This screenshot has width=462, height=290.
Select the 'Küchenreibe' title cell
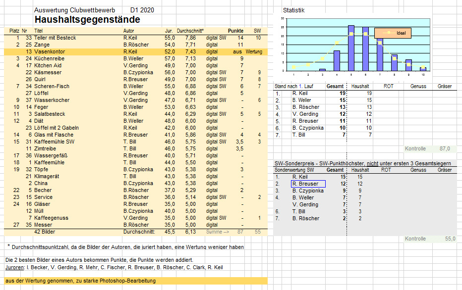coord(49,58)
